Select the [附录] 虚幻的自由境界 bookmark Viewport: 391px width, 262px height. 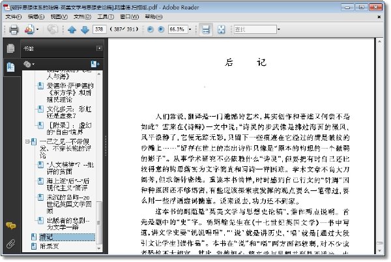pyautogui.click(x=69, y=128)
